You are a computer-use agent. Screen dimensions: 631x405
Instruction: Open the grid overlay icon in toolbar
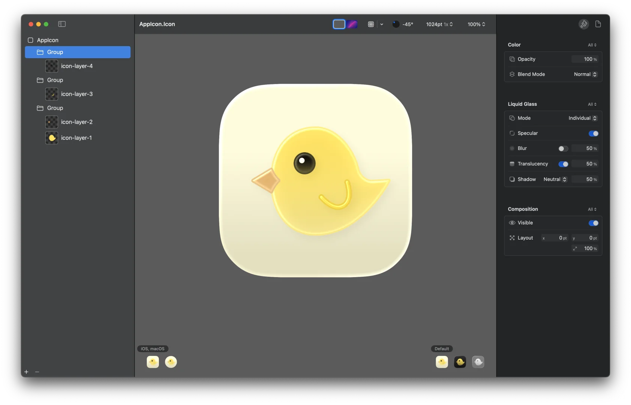(x=370, y=24)
